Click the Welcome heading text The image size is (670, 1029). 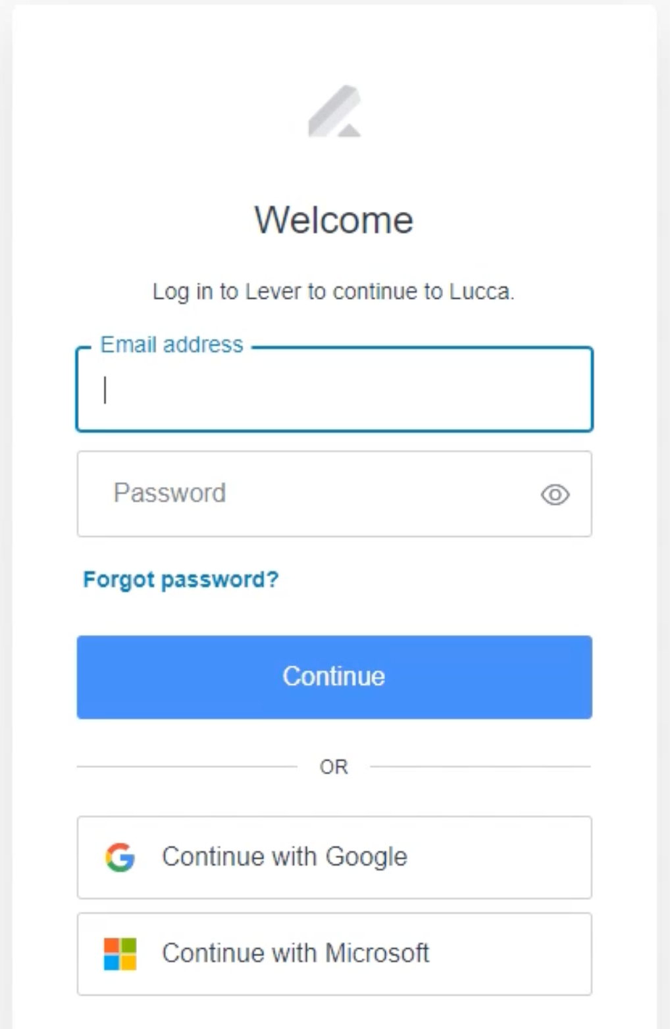tap(334, 220)
